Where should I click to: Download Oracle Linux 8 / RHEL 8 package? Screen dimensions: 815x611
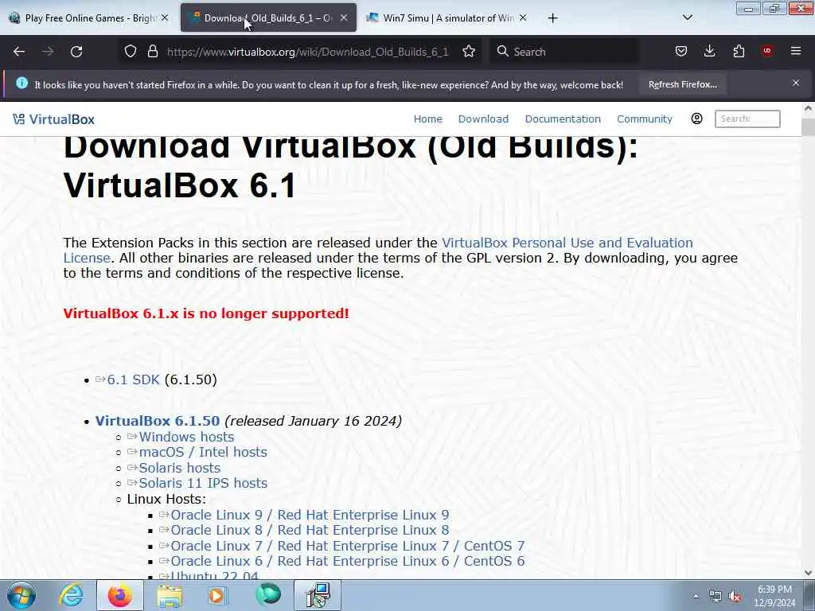[310, 530]
